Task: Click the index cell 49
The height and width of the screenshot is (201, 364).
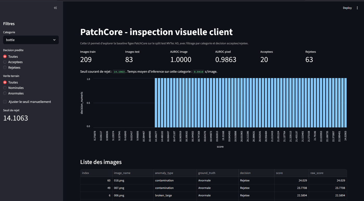Action: pyautogui.click(x=96, y=188)
